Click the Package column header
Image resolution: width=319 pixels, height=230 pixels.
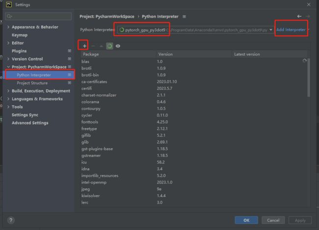click(x=118, y=54)
